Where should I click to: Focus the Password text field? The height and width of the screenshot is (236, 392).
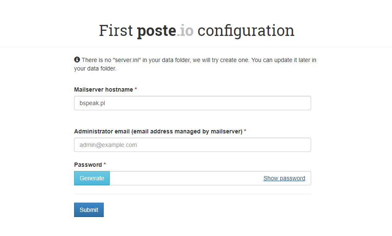click(x=185, y=178)
